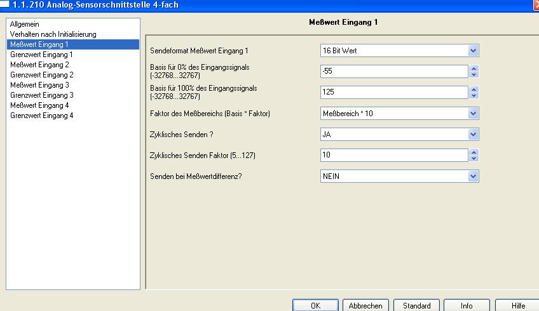Screen dimensions: 539x311
Task: Increase Basis für 0% value with up arrow
Action: click(474, 69)
